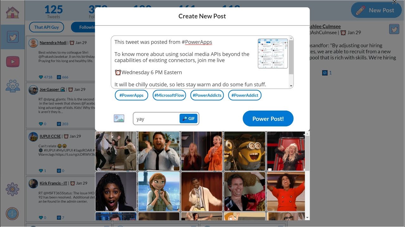The image size is (405, 227).
Task: Open Ashlee Culmsee profile link
Action: tap(325, 26)
